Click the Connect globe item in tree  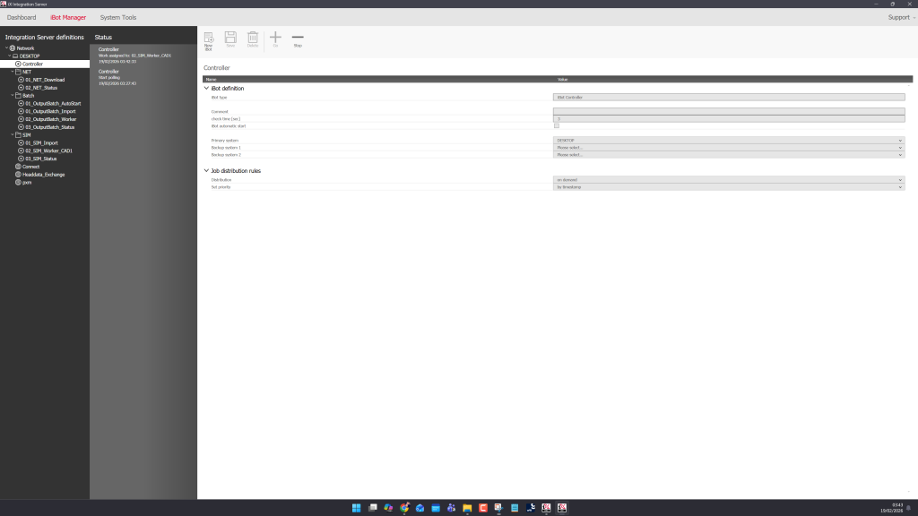pos(30,167)
